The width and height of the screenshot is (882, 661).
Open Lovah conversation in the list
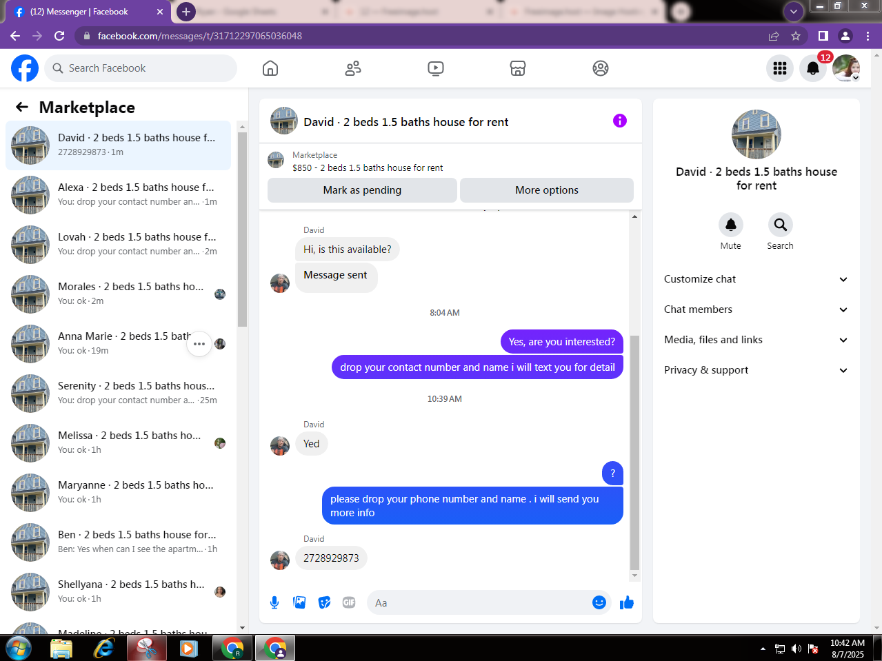(118, 245)
